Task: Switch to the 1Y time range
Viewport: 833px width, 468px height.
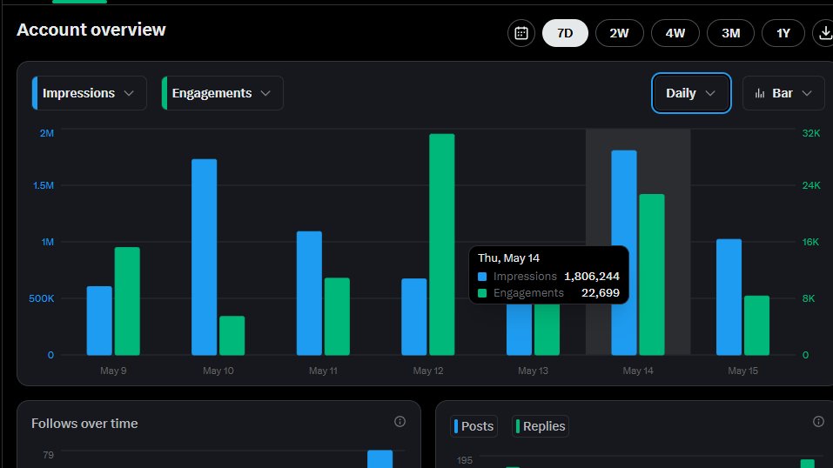Action: [783, 33]
